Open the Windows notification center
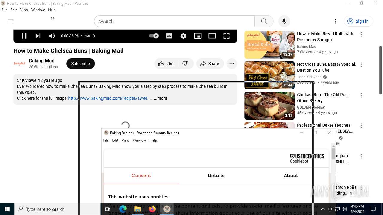Screen dimensions: 383x215 coord(373,209)
